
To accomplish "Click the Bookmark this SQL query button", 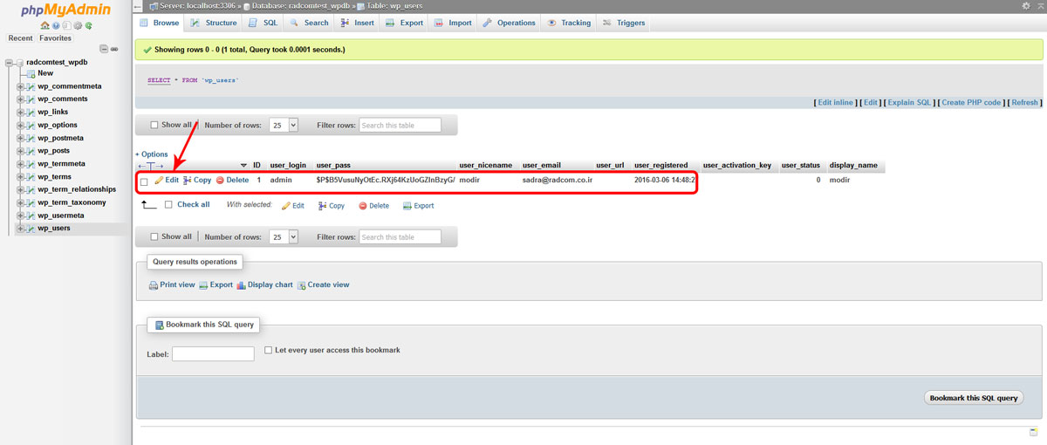I will pos(973,398).
